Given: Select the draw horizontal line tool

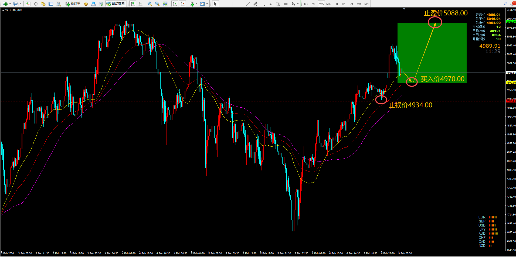Looking at the screenshot, I should [240, 4].
